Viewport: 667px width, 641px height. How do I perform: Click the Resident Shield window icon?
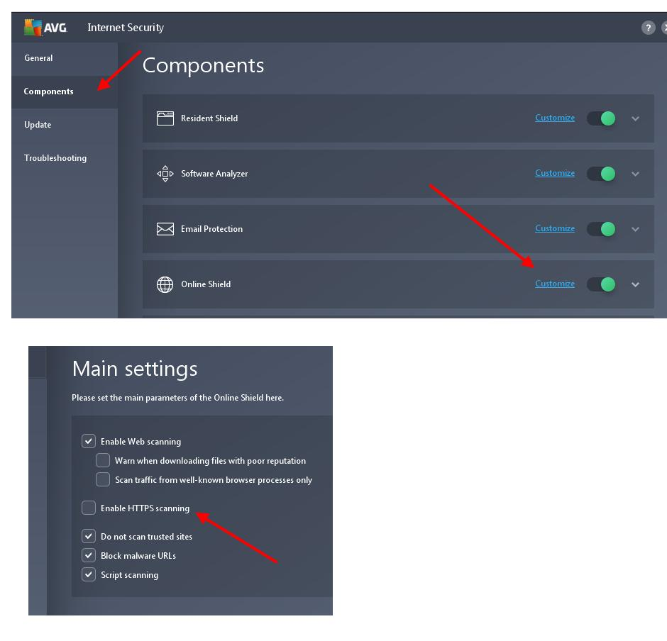[x=165, y=118]
